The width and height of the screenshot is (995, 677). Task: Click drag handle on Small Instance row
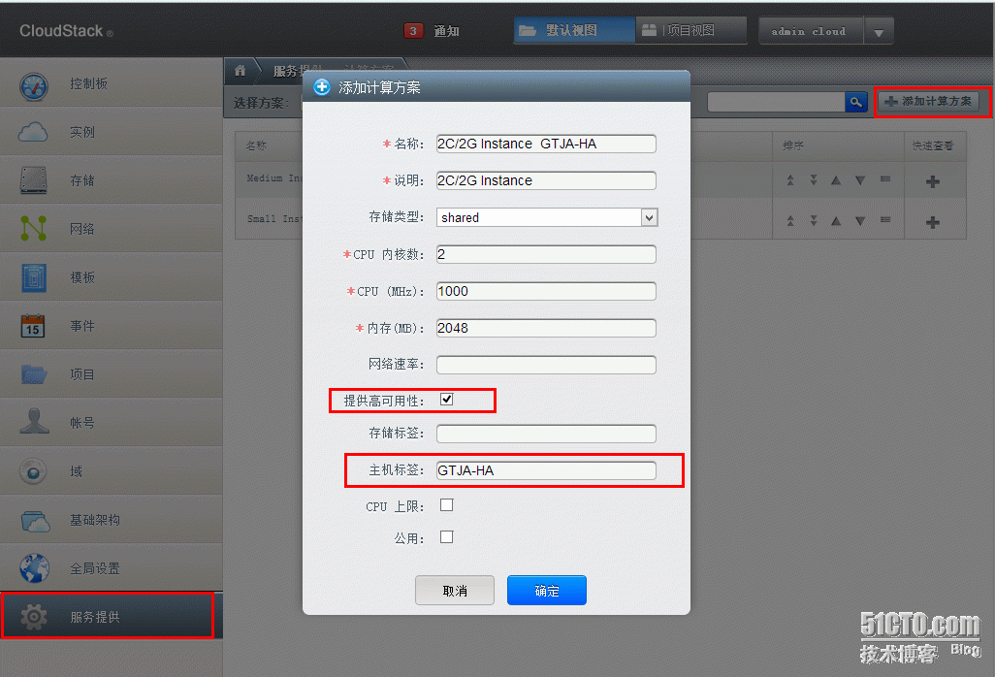pos(885,220)
